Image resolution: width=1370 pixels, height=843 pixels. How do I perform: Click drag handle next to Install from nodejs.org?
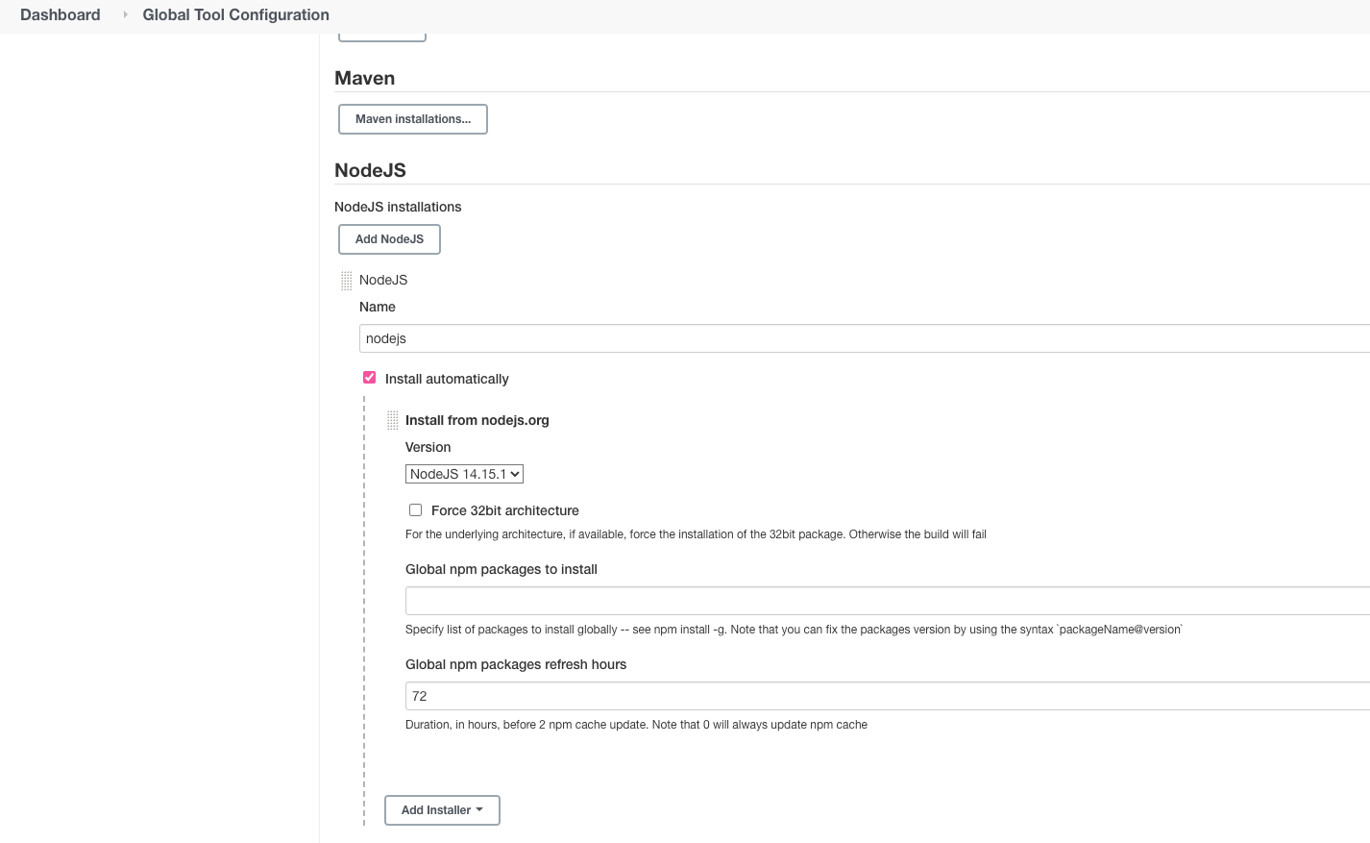(x=392, y=420)
